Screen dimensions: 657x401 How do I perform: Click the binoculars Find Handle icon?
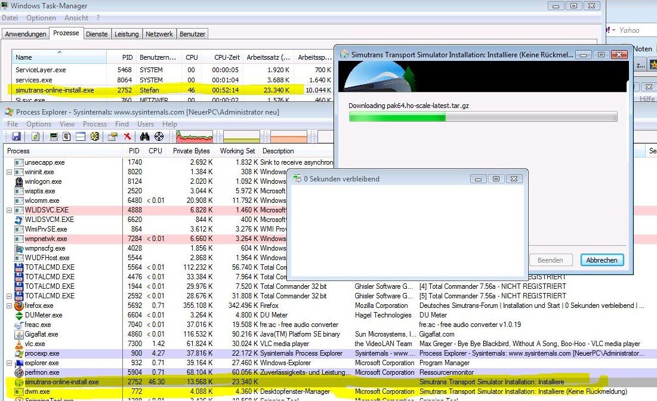pos(144,137)
